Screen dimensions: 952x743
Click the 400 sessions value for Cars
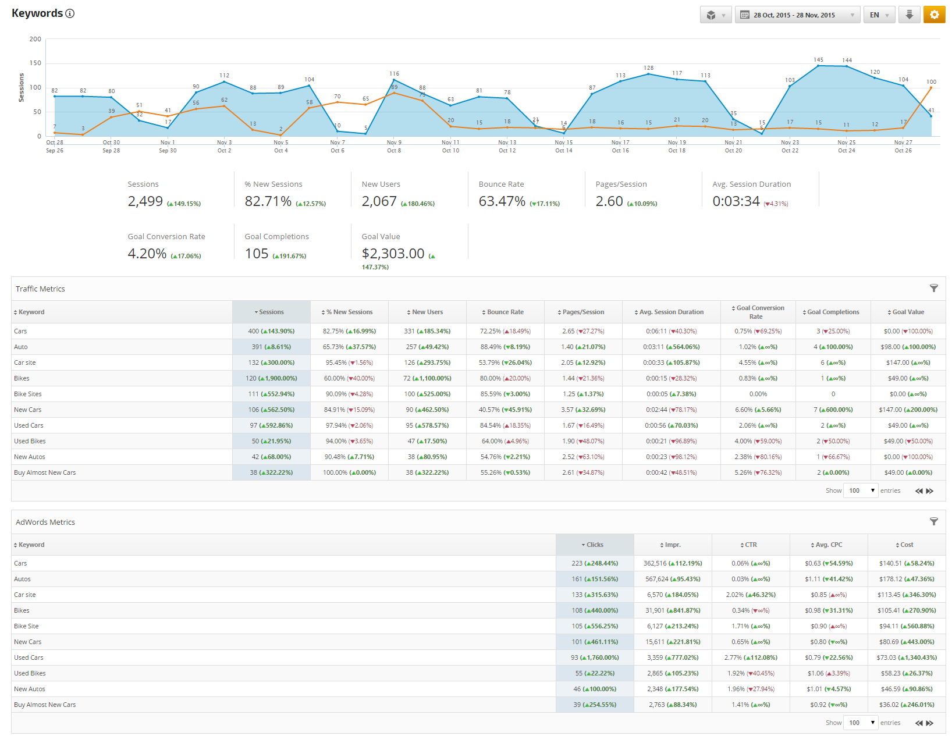coord(254,332)
